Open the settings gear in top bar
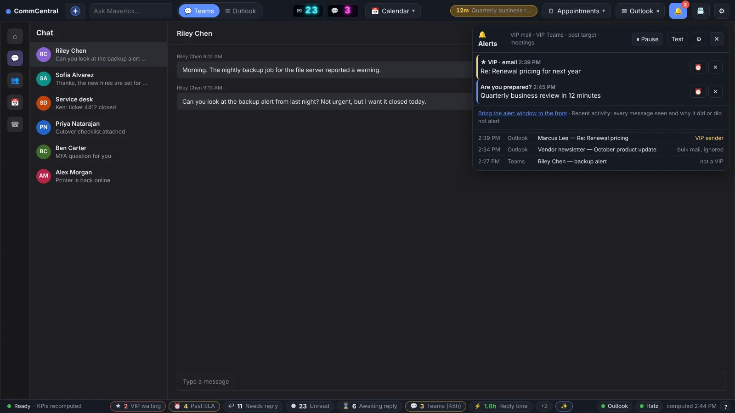 pyautogui.click(x=722, y=11)
